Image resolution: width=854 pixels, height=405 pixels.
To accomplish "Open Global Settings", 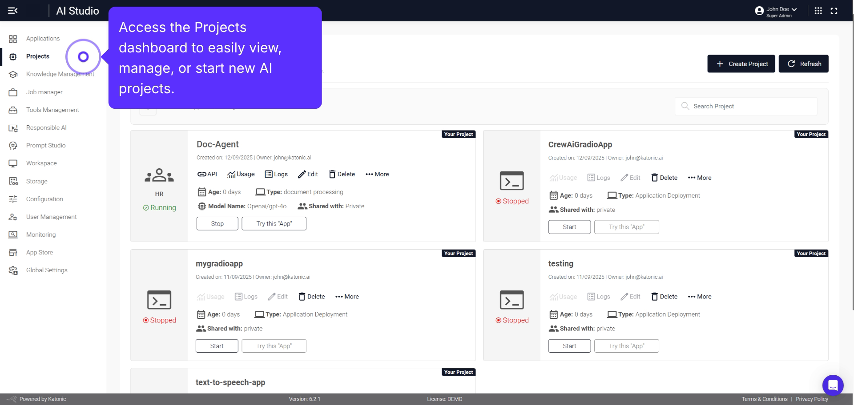I will [x=46, y=270].
